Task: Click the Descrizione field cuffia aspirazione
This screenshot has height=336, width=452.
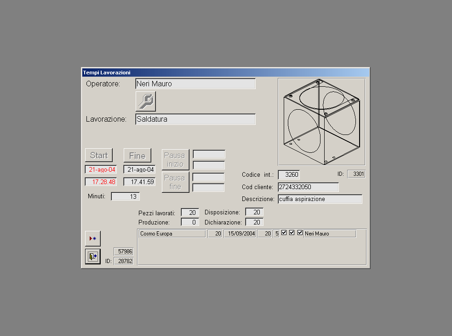Action: (320, 199)
